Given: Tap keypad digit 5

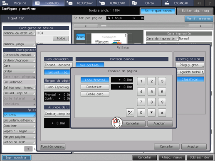Looking at the screenshot, I should coord(151,92).
